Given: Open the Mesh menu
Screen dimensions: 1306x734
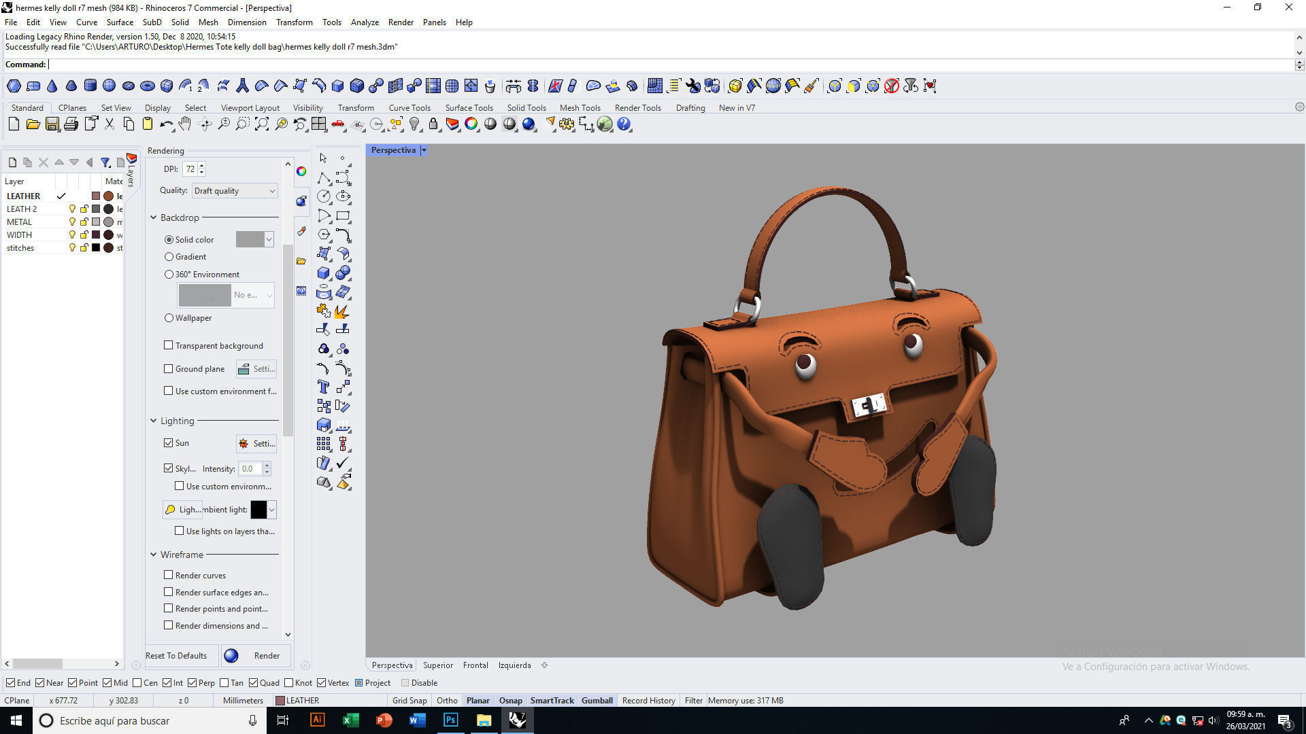Looking at the screenshot, I should 208,22.
